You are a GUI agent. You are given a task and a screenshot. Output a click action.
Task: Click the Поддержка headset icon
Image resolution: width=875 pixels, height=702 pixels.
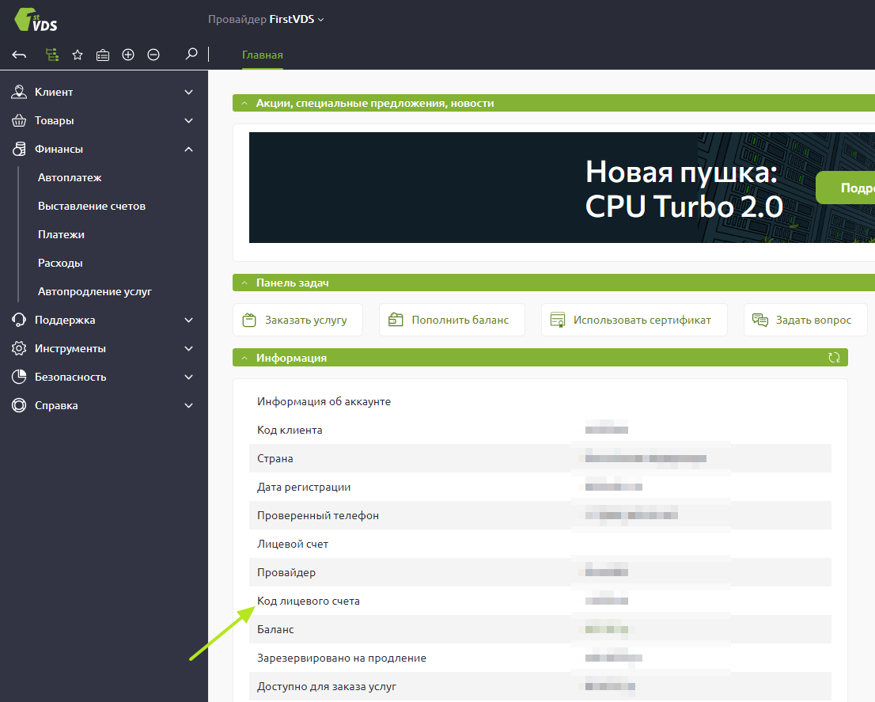(x=19, y=320)
